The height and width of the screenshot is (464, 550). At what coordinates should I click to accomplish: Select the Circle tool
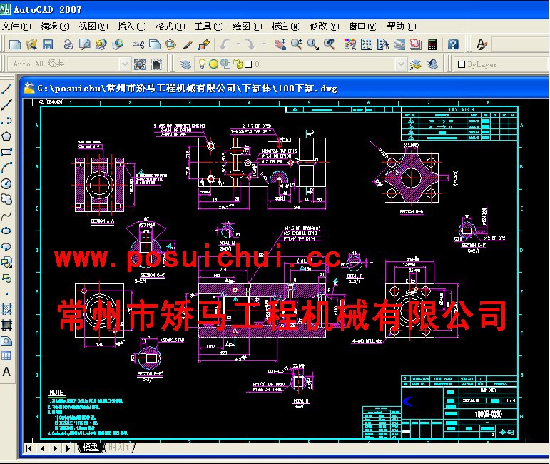[x=6, y=183]
